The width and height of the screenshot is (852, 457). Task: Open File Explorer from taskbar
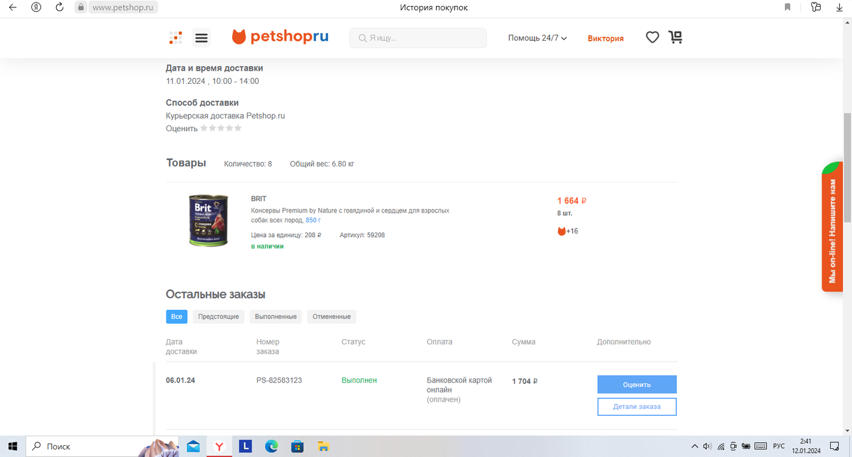tap(323, 446)
